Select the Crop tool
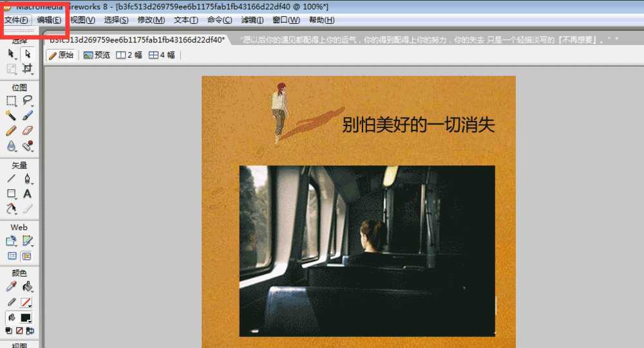Viewport: 644px width, 348px height. (x=28, y=68)
